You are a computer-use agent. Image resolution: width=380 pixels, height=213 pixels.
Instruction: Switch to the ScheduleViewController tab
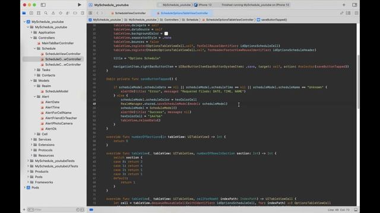(x=128, y=13)
